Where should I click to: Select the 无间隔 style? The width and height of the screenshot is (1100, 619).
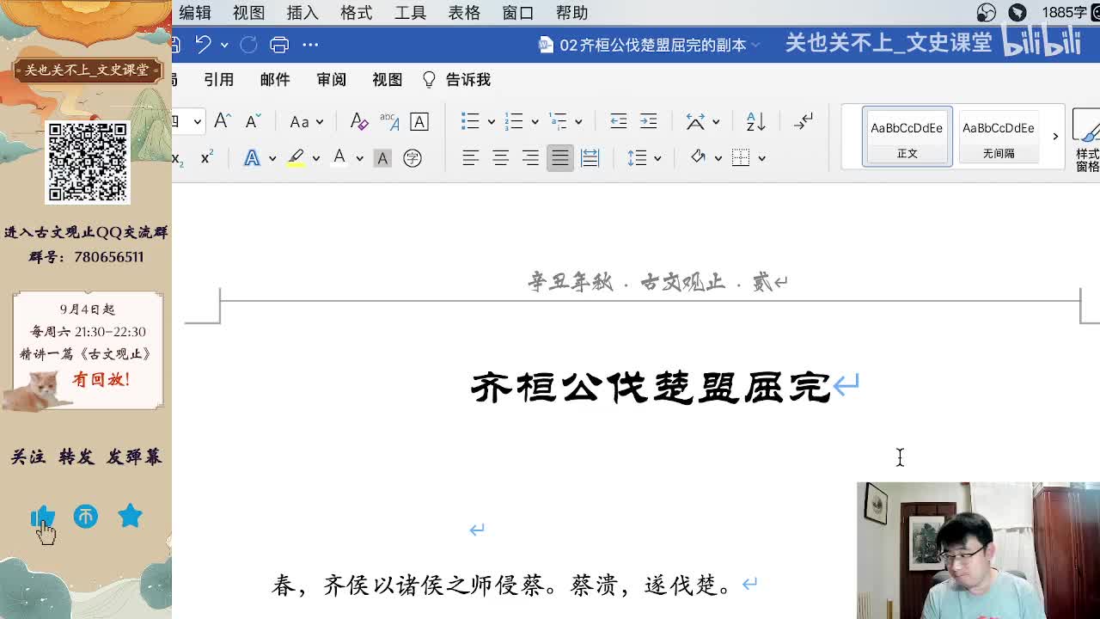tap(999, 136)
